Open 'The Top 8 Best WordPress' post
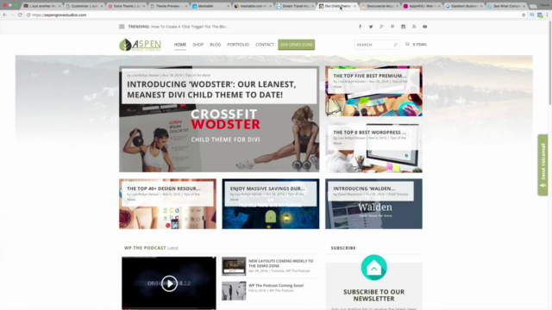Image resolution: width=552 pixels, height=310 pixels. pos(370,132)
